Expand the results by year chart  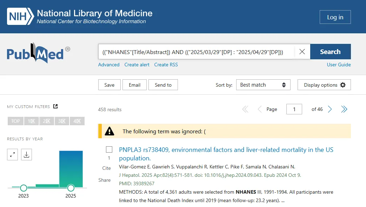[12, 154]
